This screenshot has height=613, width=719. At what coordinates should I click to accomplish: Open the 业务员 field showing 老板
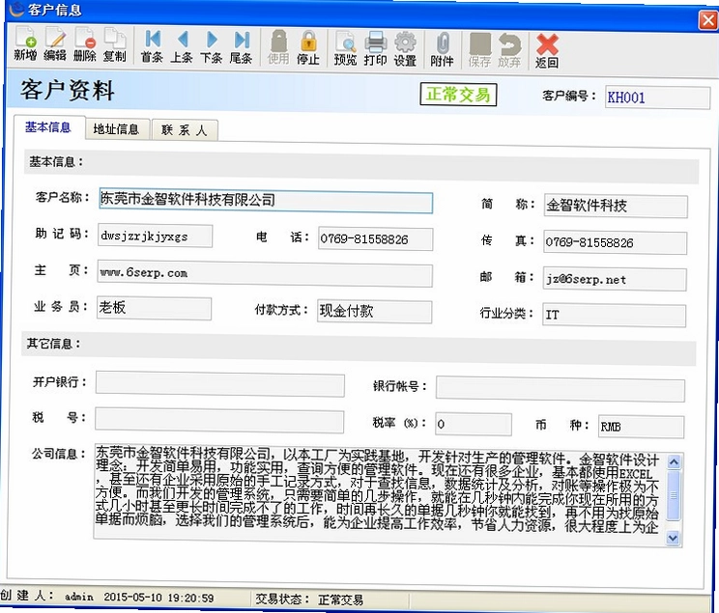pyautogui.click(x=154, y=308)
